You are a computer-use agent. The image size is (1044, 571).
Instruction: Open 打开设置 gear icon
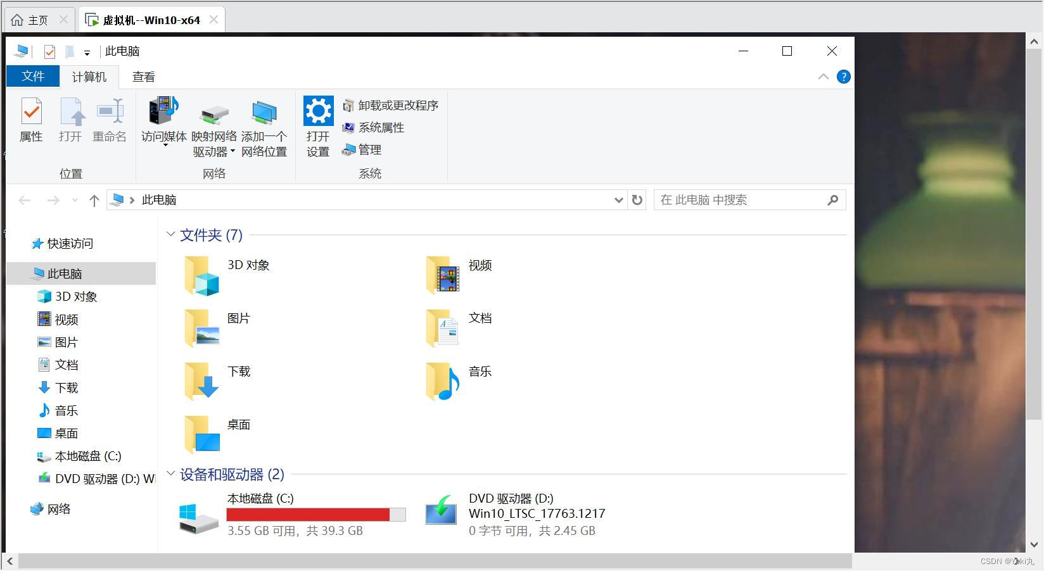318,111
